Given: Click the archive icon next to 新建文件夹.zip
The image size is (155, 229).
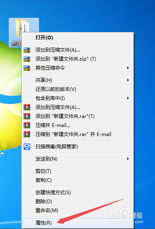Looking at the screenshot, I should (x=27, y=59).
